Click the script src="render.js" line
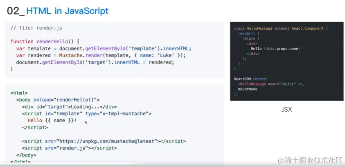345x167 pixels. (69, 148)
